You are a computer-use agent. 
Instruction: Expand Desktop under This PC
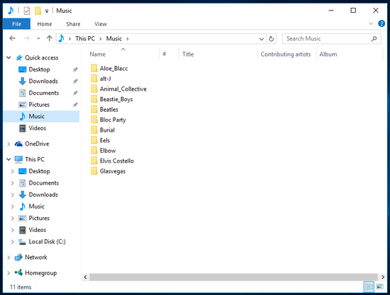point(13,171)
